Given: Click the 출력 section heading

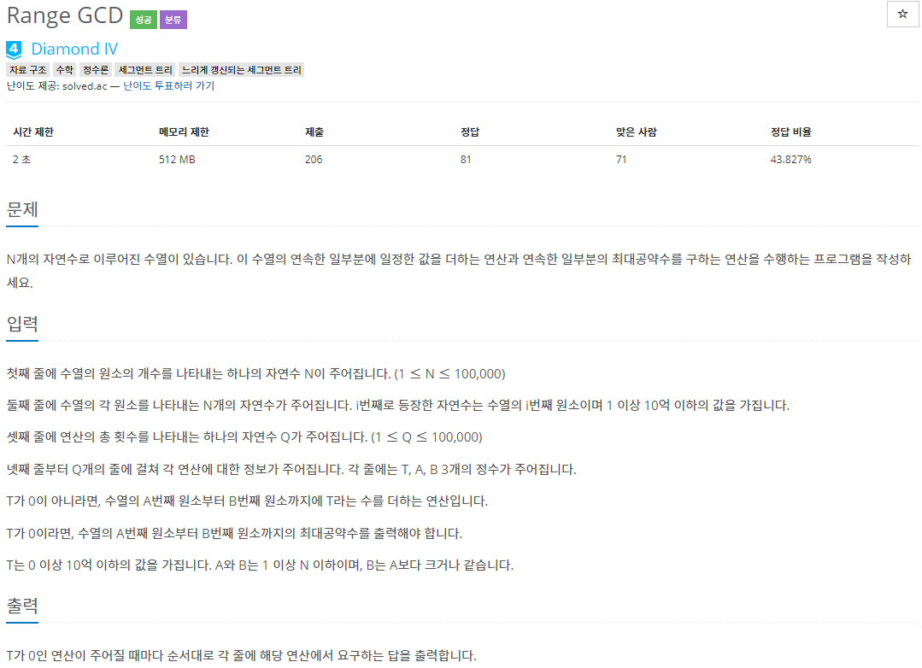Looking at the screenshot, I should tap(22, 606).
